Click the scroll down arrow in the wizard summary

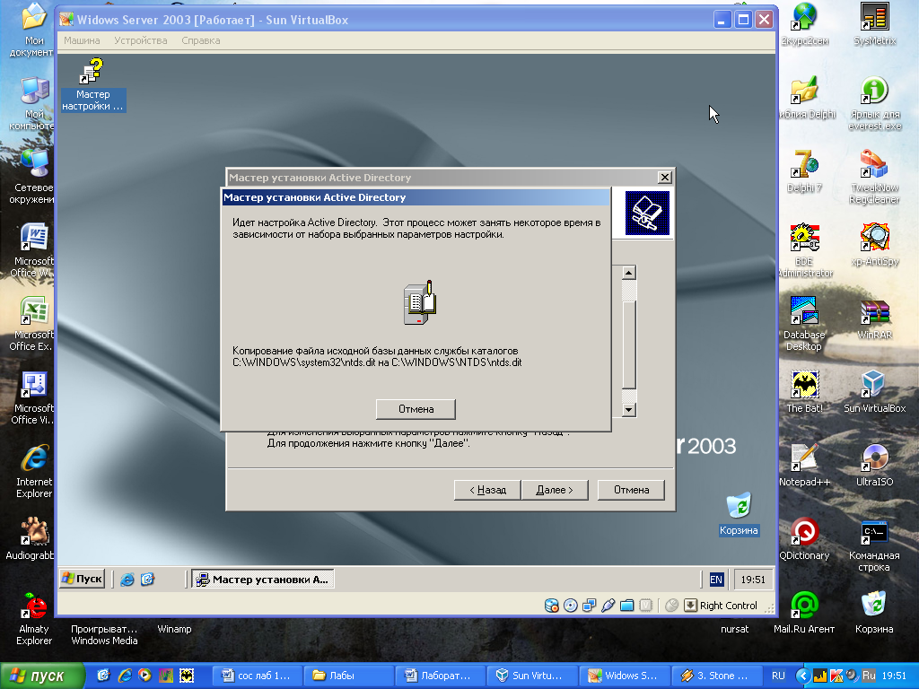click(x=629, y=409)
